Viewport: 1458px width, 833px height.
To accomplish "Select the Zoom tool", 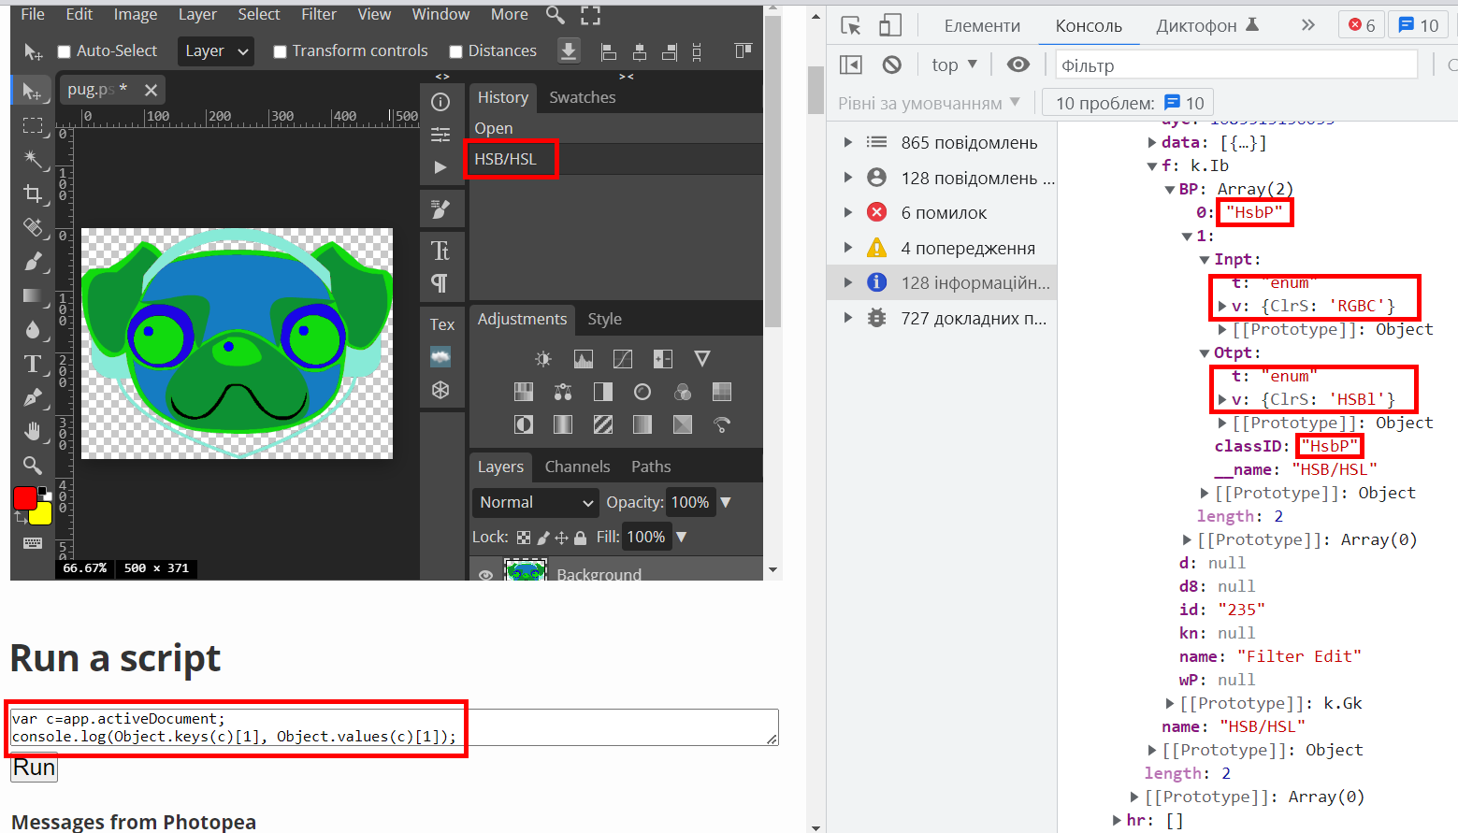I will coord(33,465).
